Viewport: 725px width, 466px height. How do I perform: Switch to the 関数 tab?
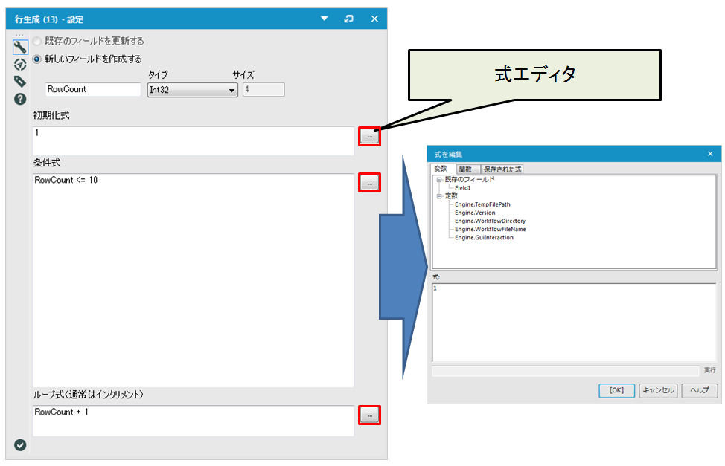point(464,169)
